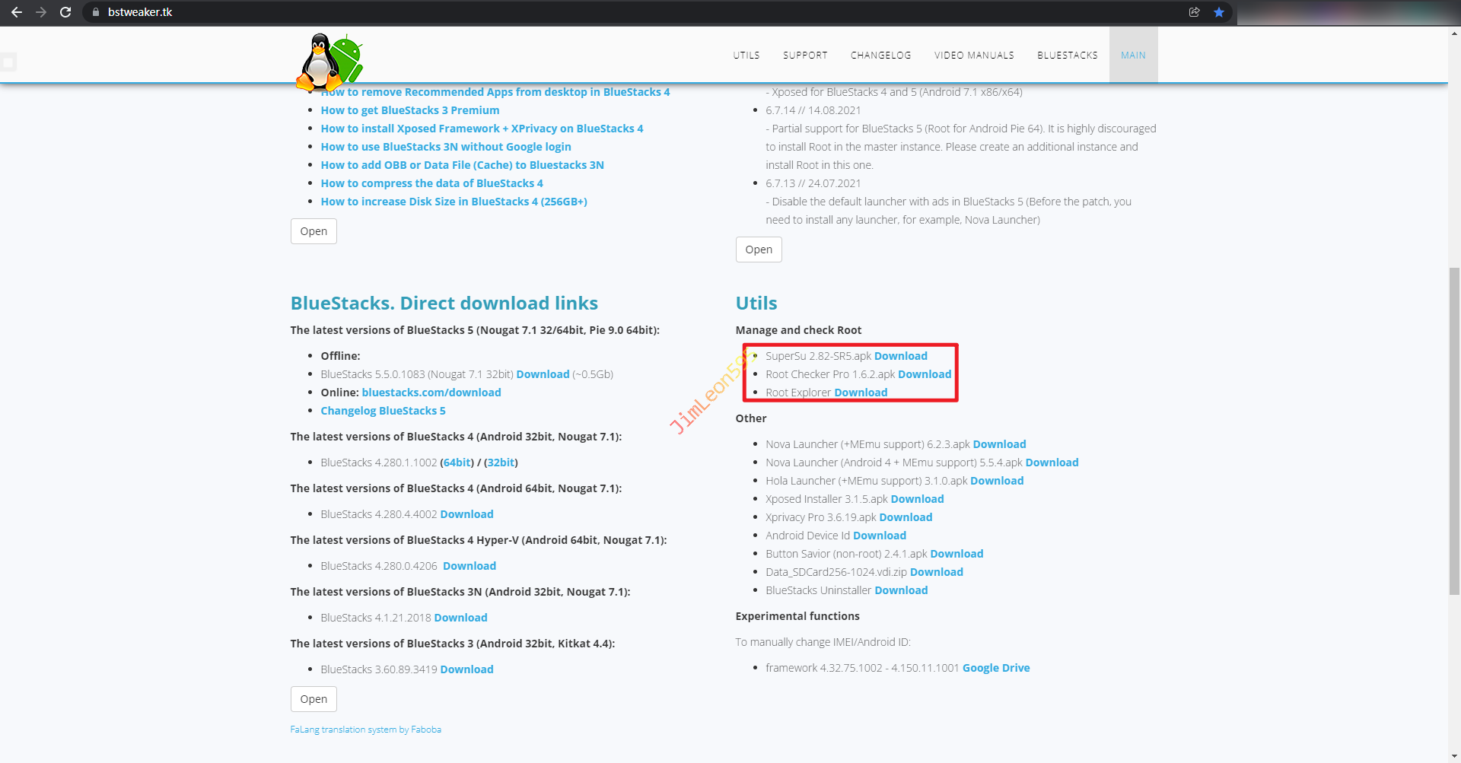Click the vertical page scrollbar
The image size is (1461, 763).
pos(1454,430)
